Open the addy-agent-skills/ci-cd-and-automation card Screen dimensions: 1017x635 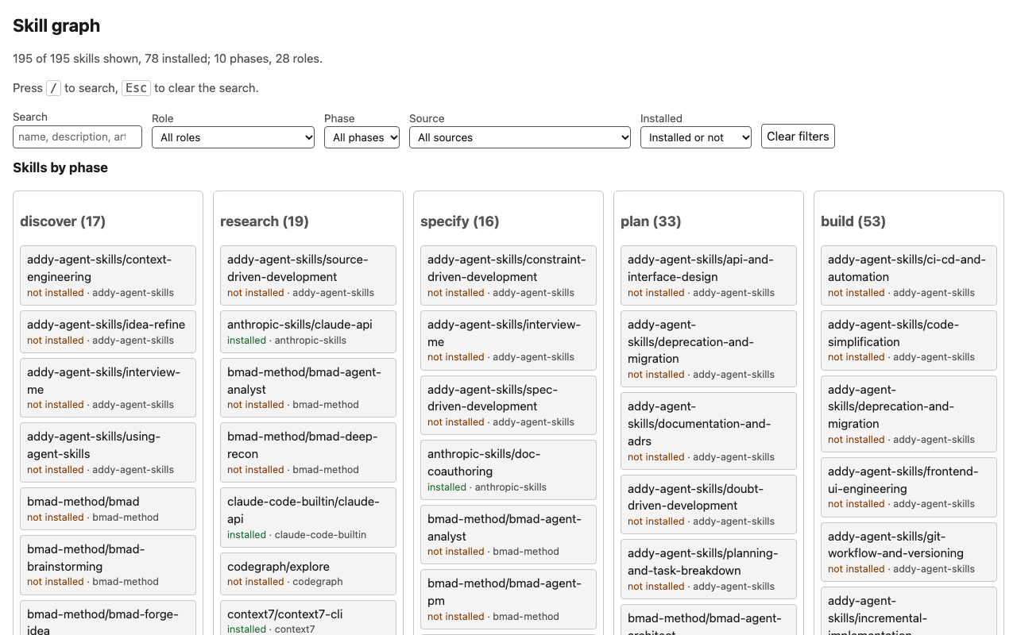click(909, 275)
